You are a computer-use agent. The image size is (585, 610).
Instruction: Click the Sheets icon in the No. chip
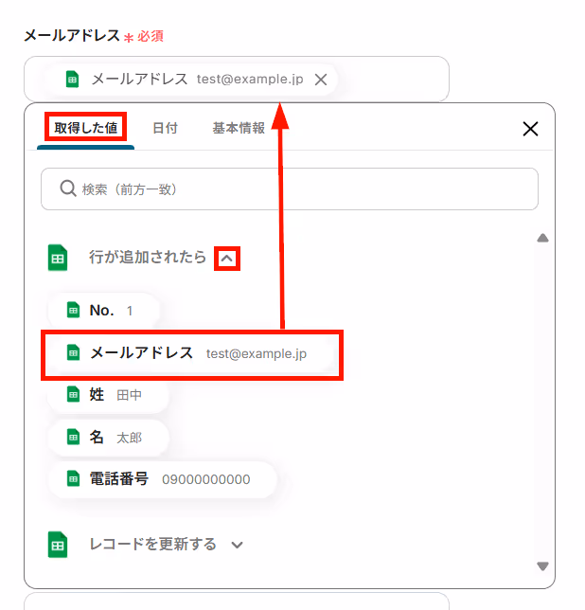pos(73,310)
